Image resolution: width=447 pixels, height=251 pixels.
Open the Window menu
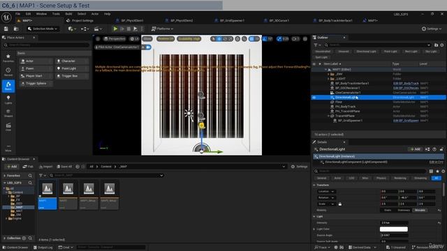point(41,14)
